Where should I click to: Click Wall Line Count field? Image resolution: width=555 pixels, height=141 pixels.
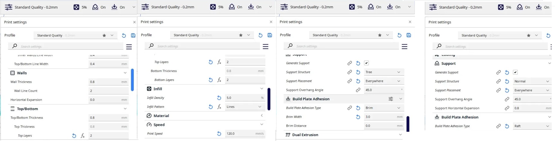pyautogui.click(x=109, y=91)
